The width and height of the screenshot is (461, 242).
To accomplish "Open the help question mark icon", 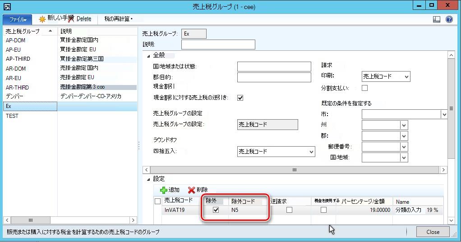I will tap(449, 19).
